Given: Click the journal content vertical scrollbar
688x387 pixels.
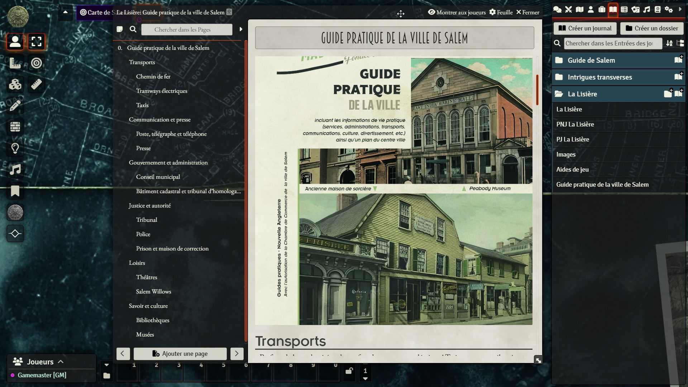Looking at the screenshot, I should pyautogui.click(x=537, y=90).
